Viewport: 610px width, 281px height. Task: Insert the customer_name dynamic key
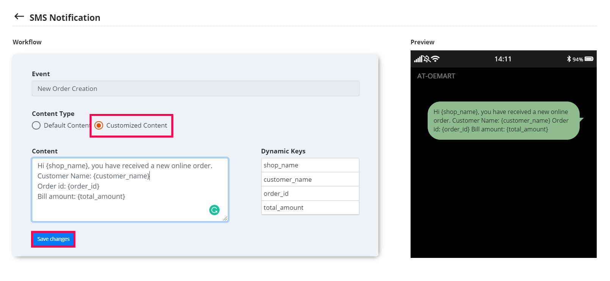310,179
